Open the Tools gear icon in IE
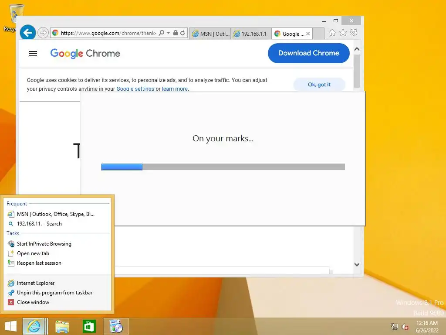Screen dimensions: 446x335 click(354, 32)
